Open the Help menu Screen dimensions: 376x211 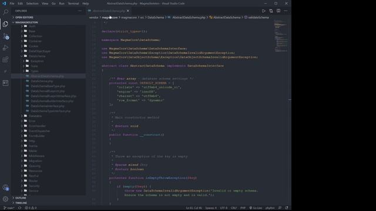pos(86,4)
